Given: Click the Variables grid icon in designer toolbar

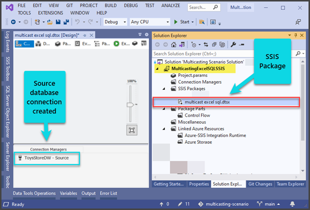Looking at the screenshot, I should (144, 43).
